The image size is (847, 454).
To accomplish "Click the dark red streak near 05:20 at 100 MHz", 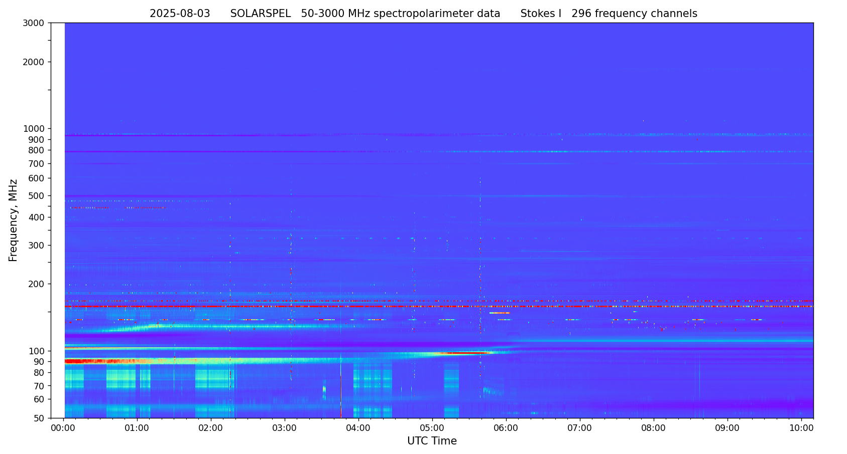I will (x=462, y=353).
